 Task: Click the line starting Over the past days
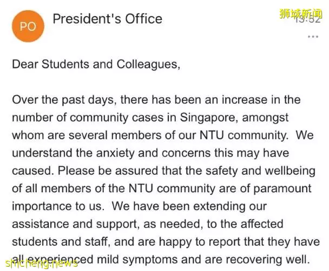point(156,100)
